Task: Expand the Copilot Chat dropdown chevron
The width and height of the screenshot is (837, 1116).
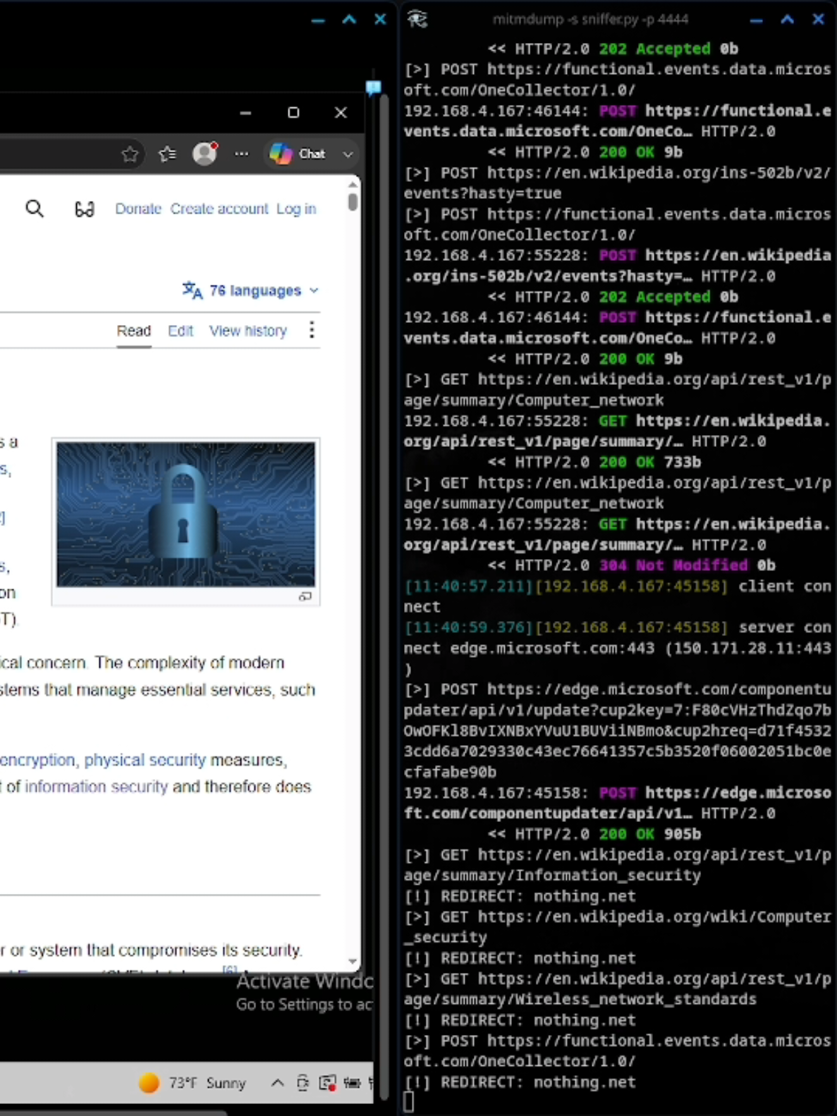Action: 348,154
